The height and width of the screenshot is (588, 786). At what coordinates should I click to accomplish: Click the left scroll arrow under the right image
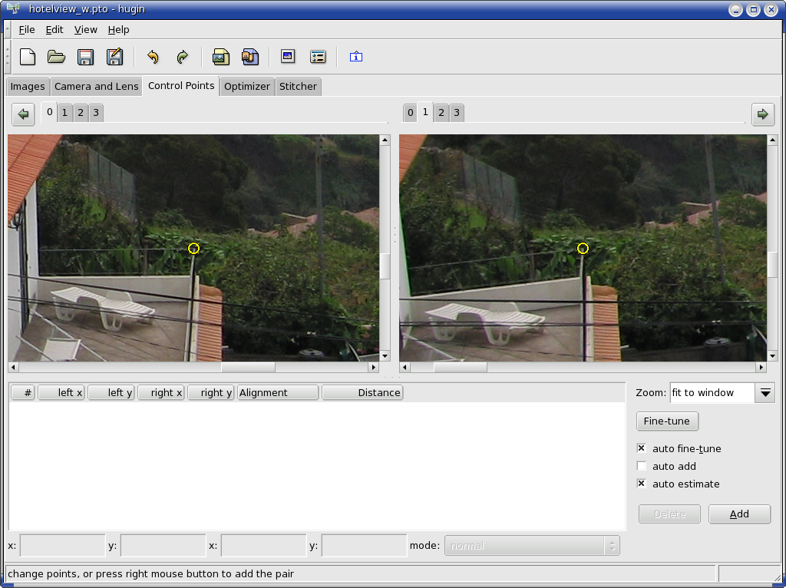point(405,368)
